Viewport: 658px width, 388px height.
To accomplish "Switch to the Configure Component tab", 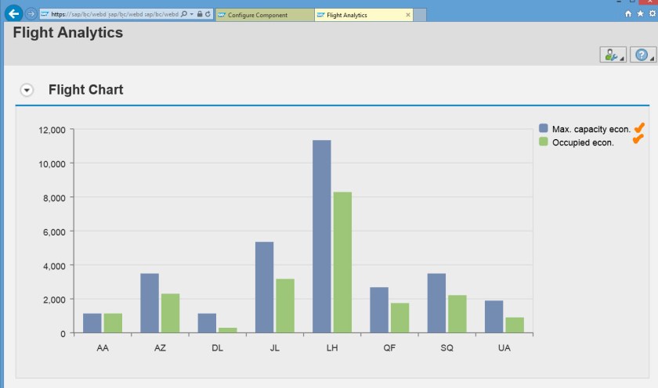I will pyautogui.click(x=263, y=15).
